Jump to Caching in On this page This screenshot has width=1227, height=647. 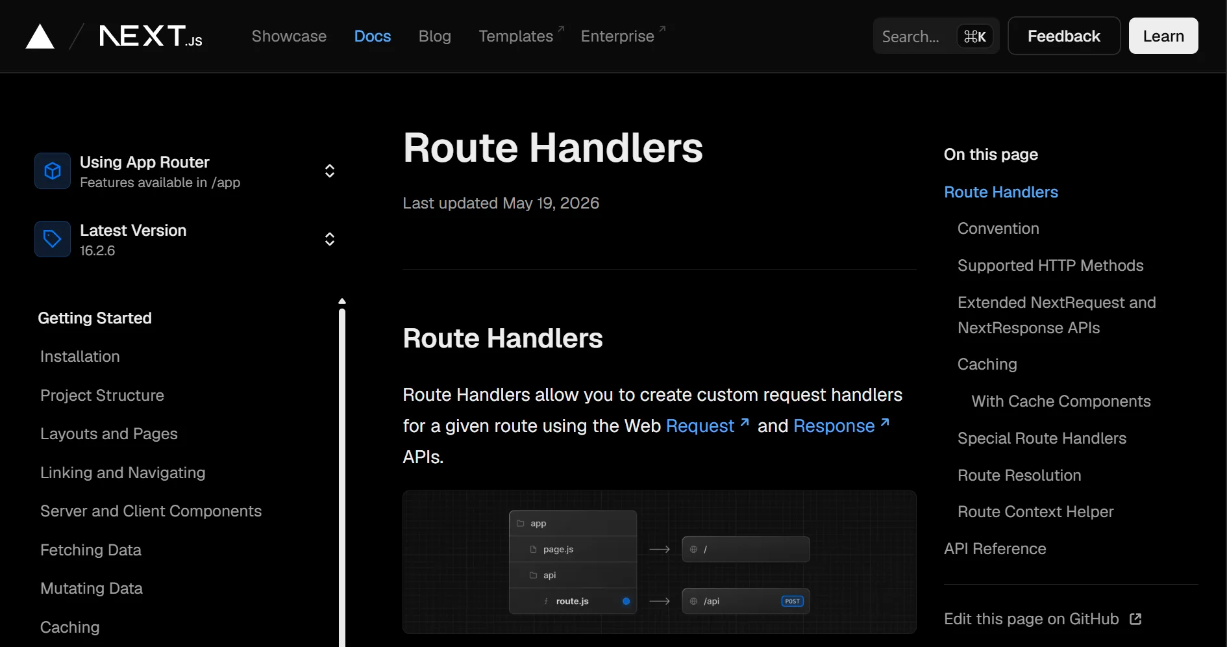point(987,364)
